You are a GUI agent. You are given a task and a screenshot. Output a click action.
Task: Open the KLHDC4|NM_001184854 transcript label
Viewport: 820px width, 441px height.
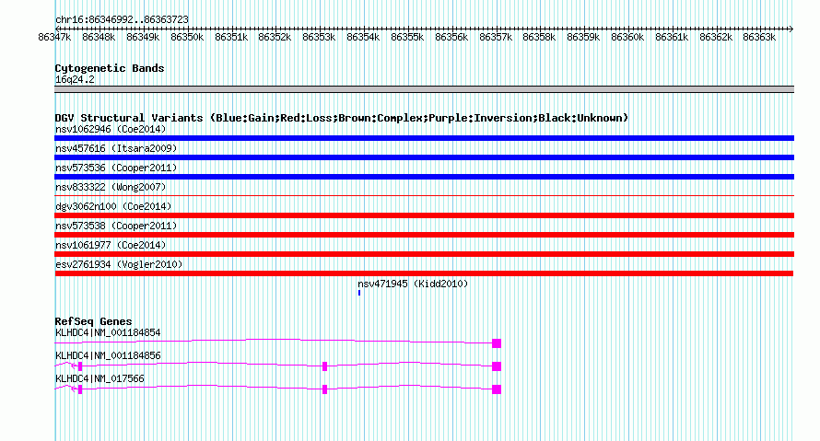[x=108, y=333]
